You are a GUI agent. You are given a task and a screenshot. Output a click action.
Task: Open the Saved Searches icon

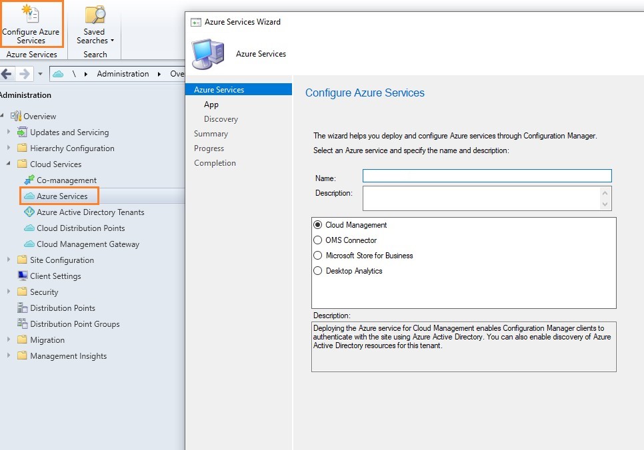(x=95, y=15)
